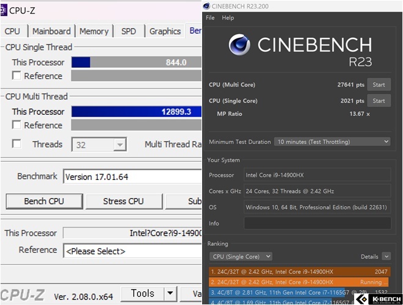403x305 pixels.
Task: Switch to the SPD tab
Action: click(129, 31)
